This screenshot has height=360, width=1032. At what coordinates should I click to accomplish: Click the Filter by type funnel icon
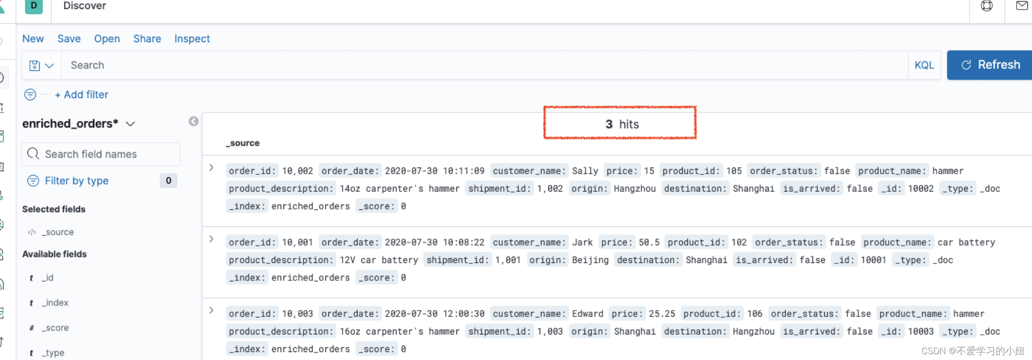(x=33, y=180)
